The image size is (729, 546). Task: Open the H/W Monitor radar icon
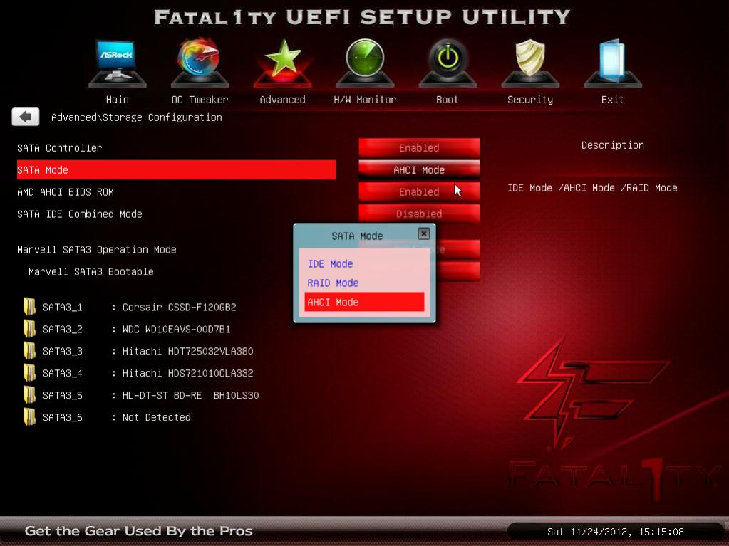click(x=365, y=63)
